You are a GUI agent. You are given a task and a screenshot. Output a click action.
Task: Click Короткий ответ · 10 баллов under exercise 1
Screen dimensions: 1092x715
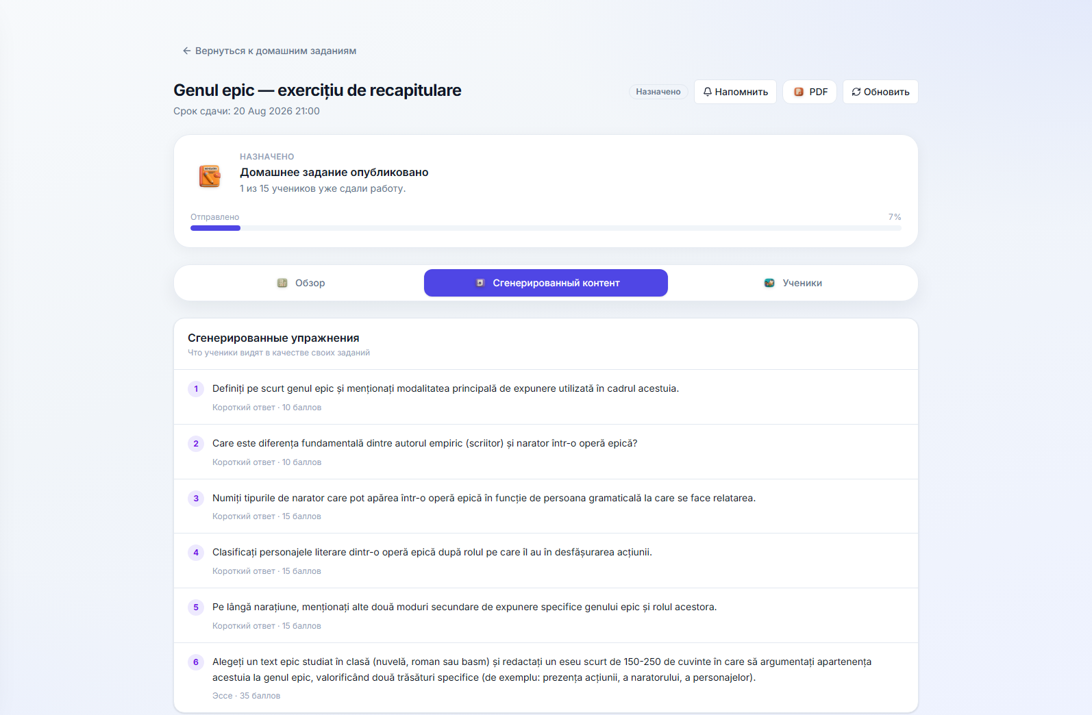point(267,407)
